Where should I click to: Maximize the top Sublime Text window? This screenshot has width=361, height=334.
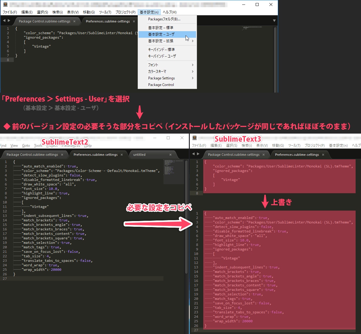(257, 4)
